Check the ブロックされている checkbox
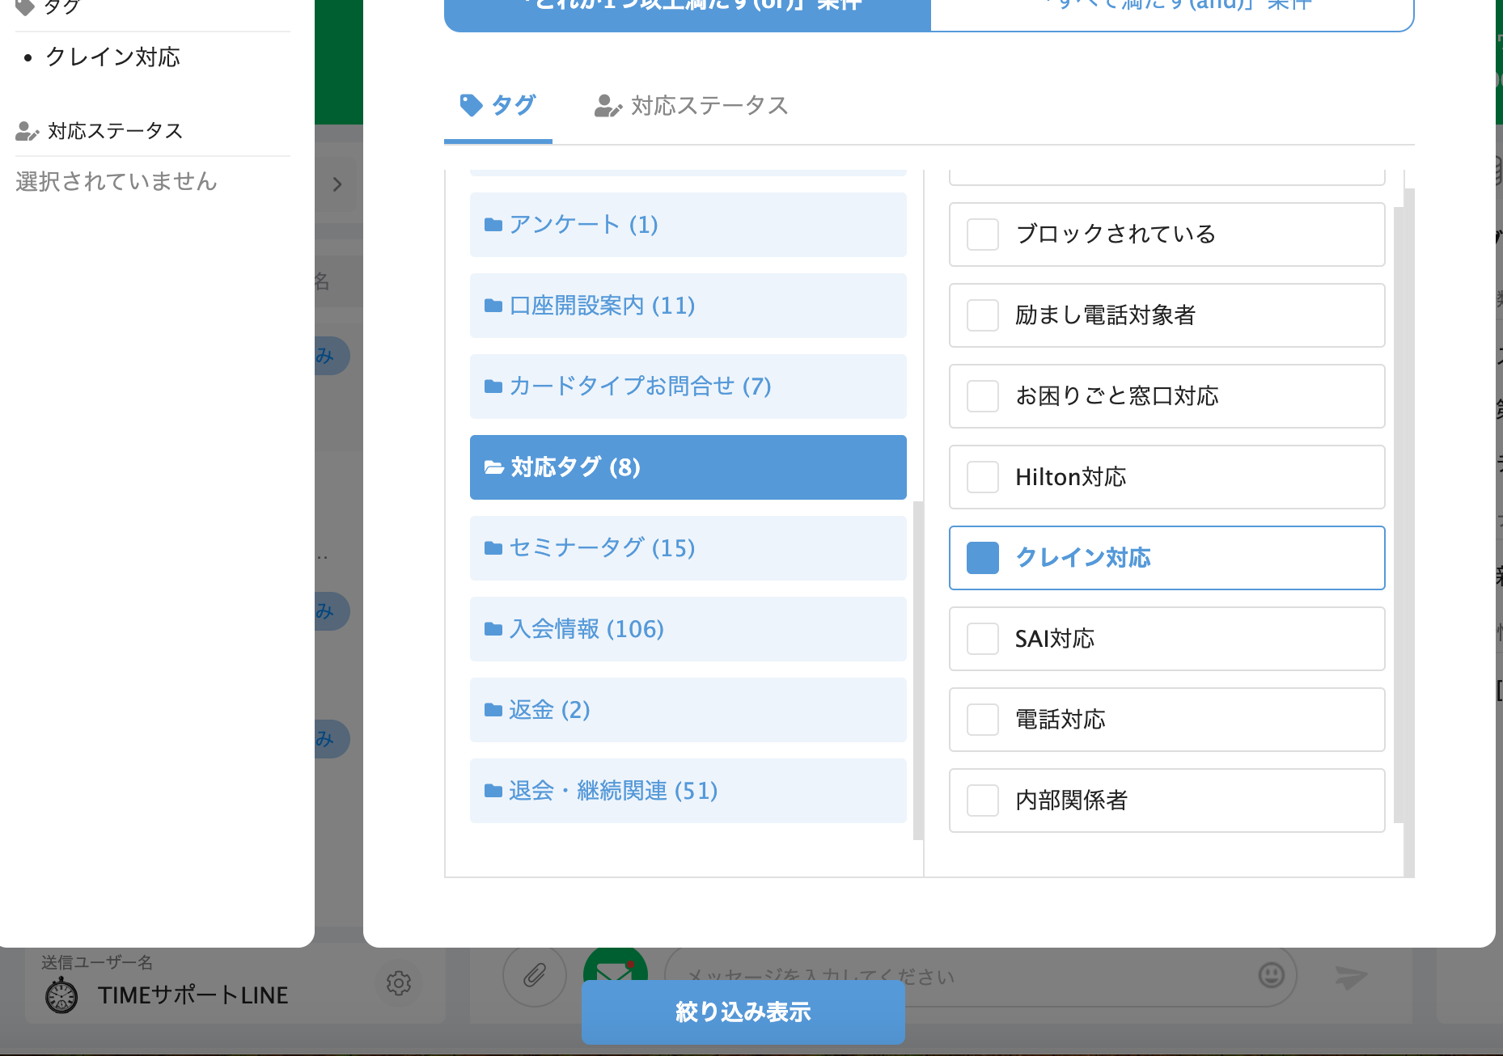The height and width of the screenshot is (1056, 1503). coord(982,234)
